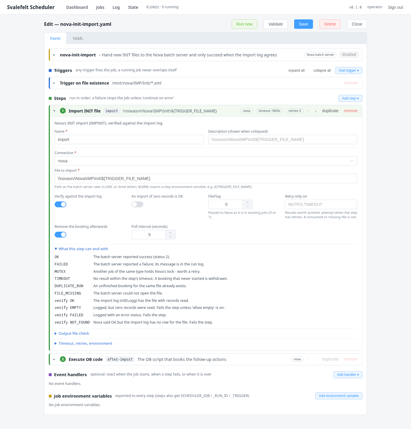
Task: Remove the Import INIT file step
Action: pos(351,111)
